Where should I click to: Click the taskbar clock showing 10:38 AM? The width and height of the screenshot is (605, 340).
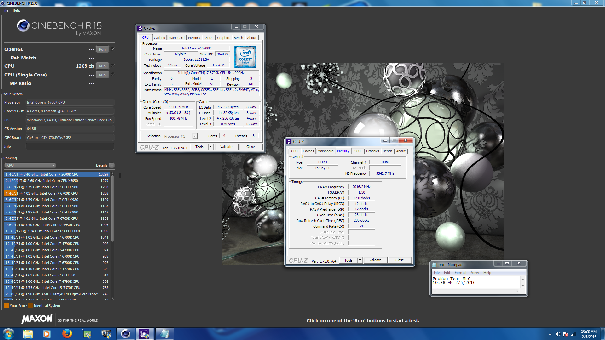pos(589,334)
